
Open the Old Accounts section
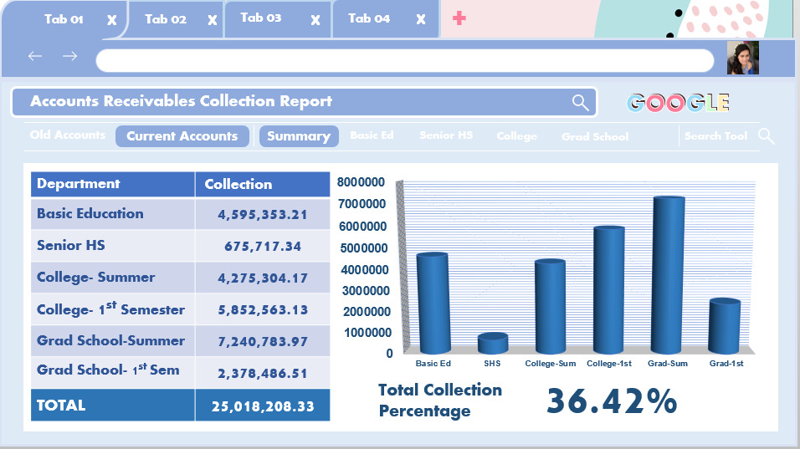click(x=68, y=135)
